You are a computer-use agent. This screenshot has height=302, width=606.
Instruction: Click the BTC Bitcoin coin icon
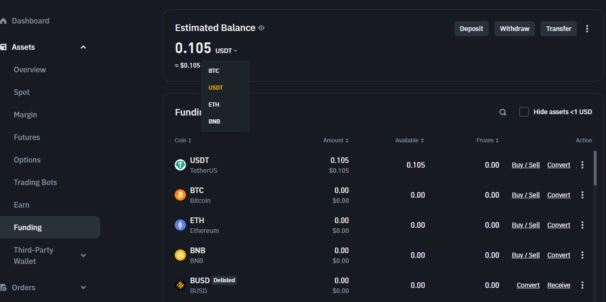point(180,195)
